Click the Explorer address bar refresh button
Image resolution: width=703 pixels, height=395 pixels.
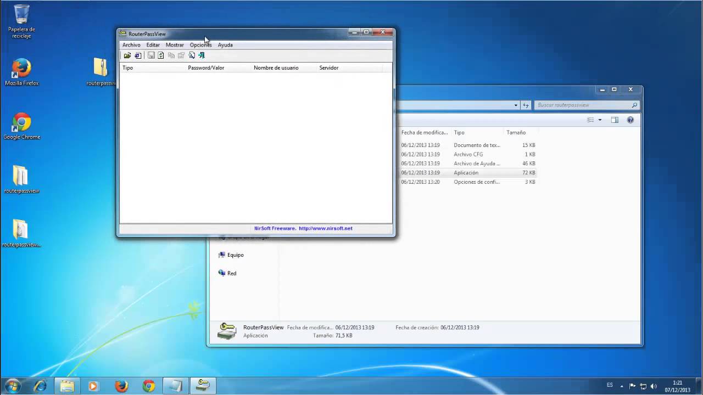[526, 105]
